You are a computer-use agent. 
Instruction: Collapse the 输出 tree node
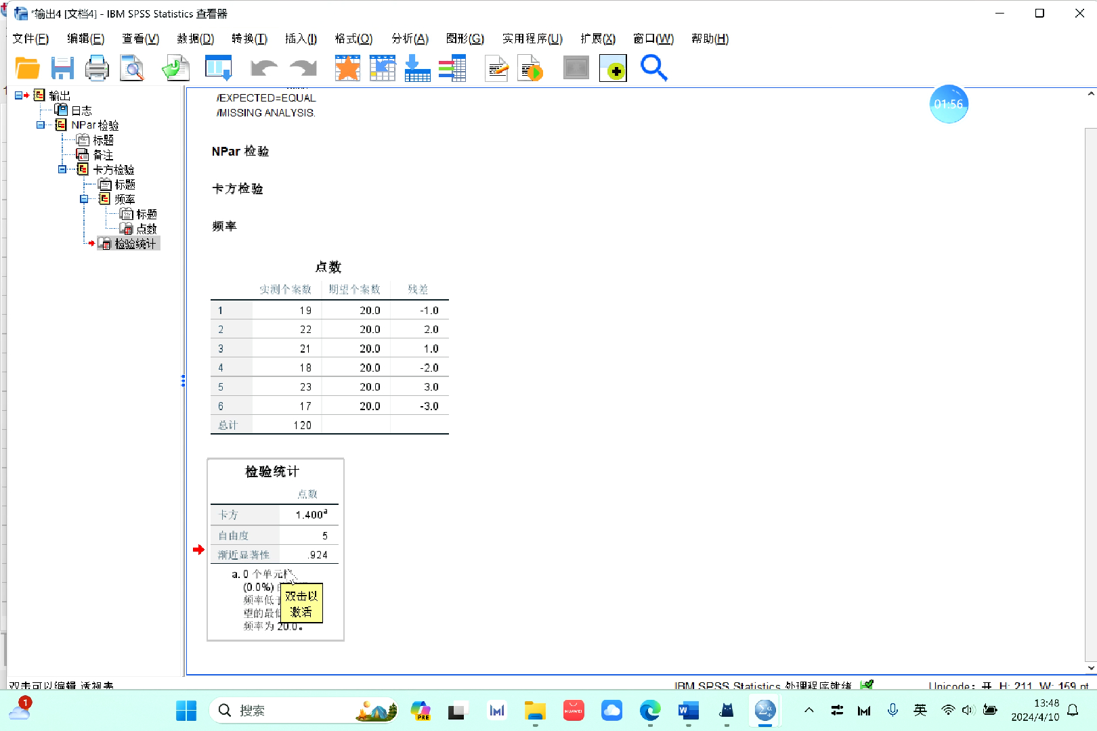click(19, 95)
